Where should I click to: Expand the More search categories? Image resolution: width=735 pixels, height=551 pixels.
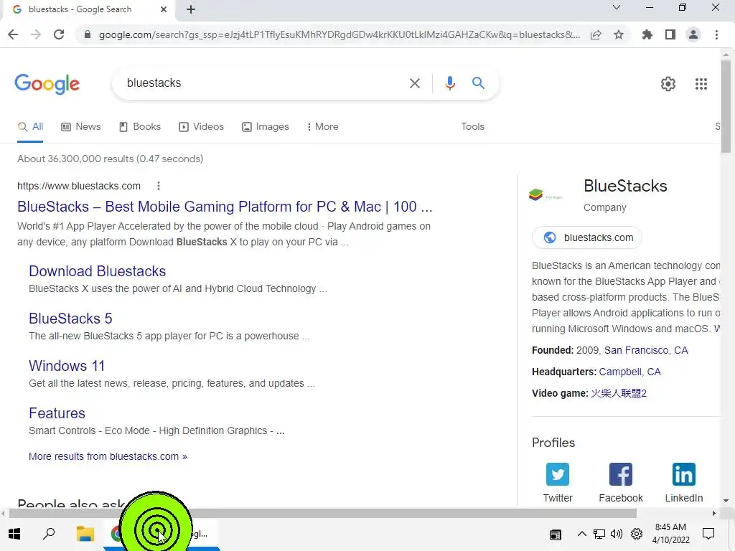[322, 127]
